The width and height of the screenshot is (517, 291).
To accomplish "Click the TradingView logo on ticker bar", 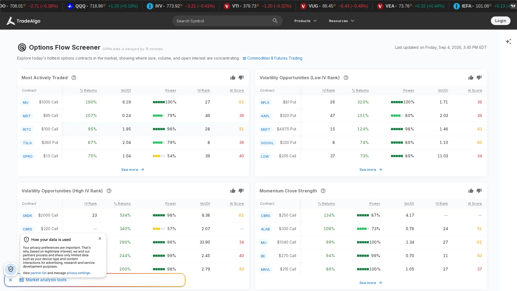I will (513, 6).
